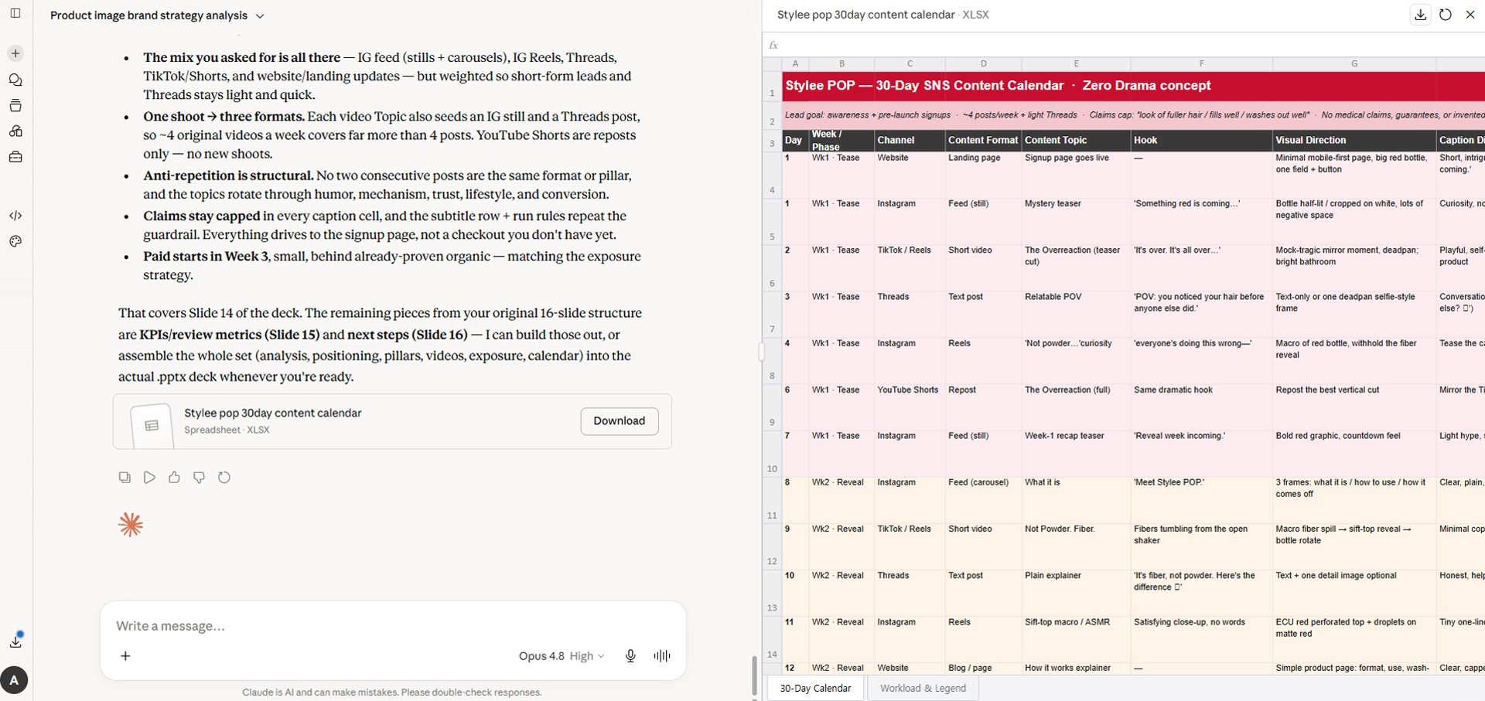Screen dimensions: 1485x701
Task: Open the code icon in sidebar
Action: [x=15, y=216]
